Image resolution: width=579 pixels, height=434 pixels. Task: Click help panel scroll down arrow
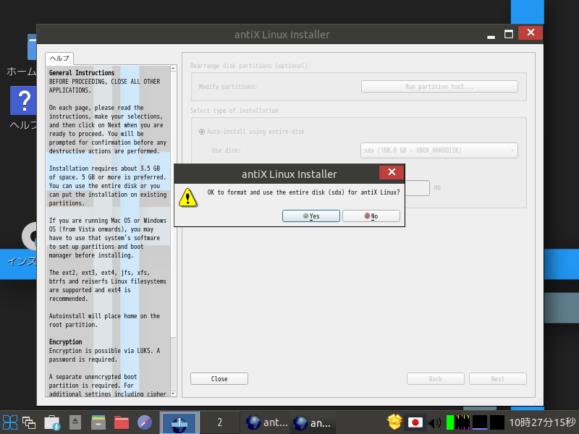(x=173, y=393)
